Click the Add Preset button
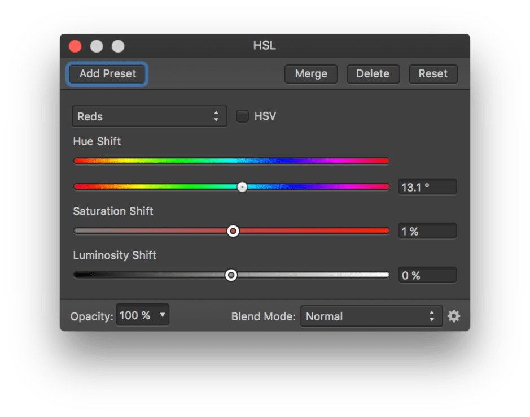530x417 pixels. point(107,74)
